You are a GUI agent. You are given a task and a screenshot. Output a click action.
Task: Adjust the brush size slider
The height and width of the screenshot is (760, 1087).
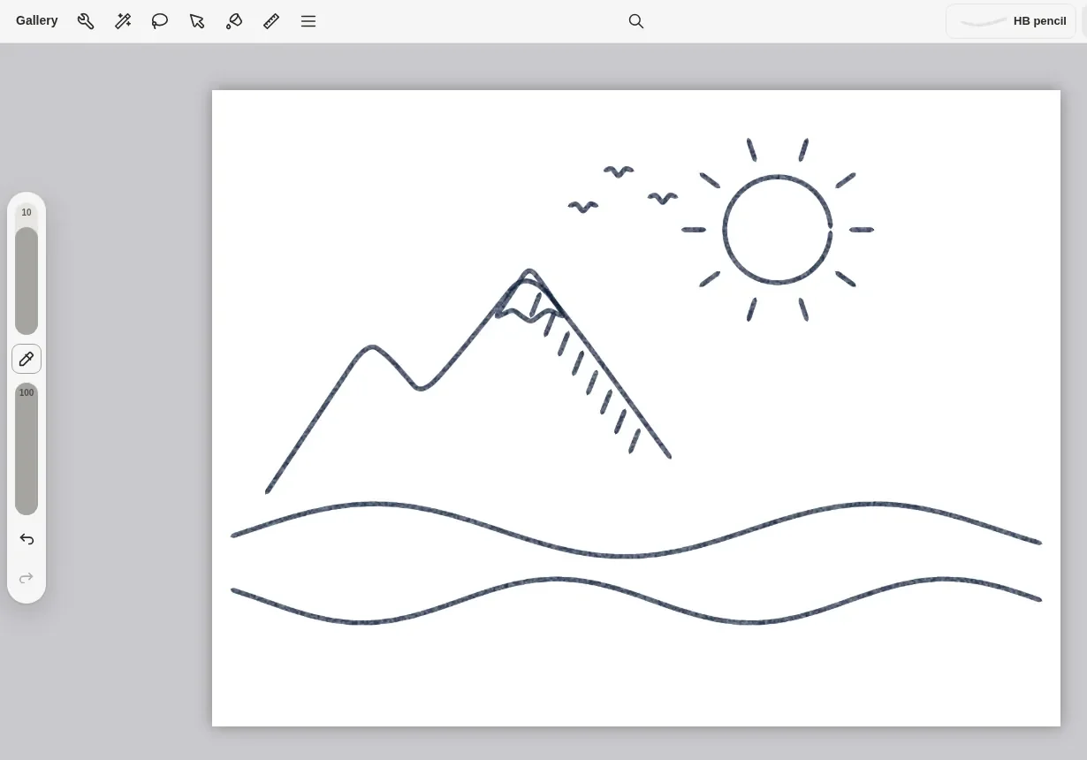pos(27,270)
